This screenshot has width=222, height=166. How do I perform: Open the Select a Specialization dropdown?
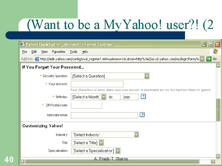(x=96, y=151)
